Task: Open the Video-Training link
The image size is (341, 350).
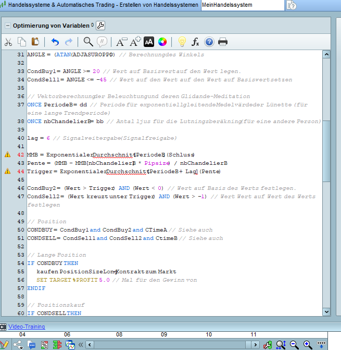Action: point(27,327)
